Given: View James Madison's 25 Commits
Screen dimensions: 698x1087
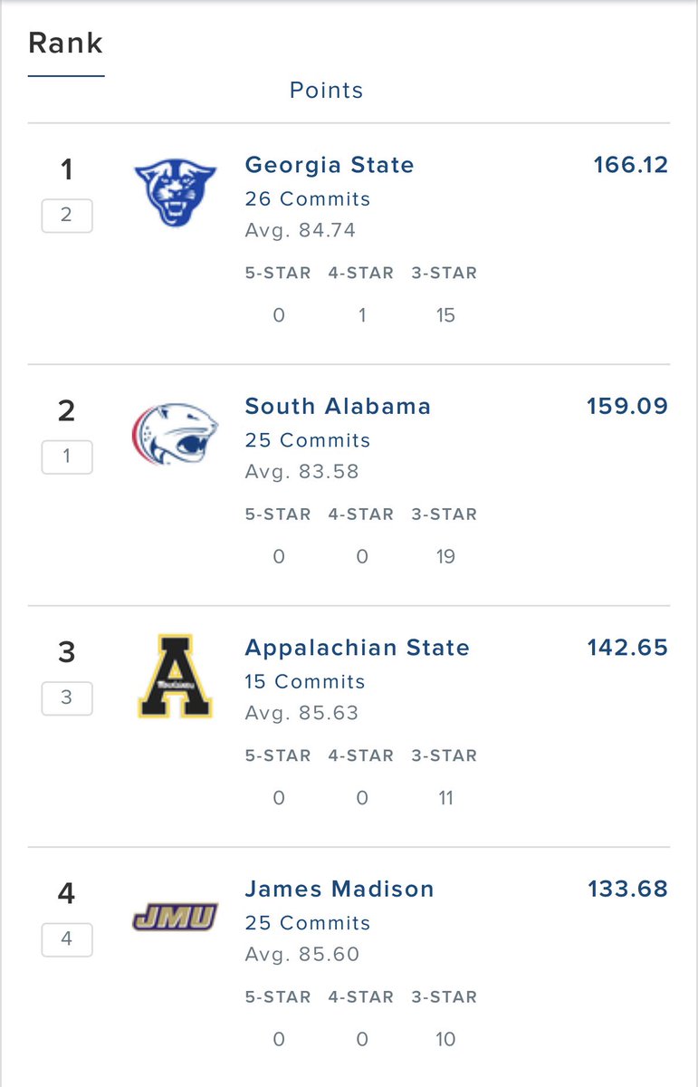Looking at the screenshot, I should pos(308,923).
